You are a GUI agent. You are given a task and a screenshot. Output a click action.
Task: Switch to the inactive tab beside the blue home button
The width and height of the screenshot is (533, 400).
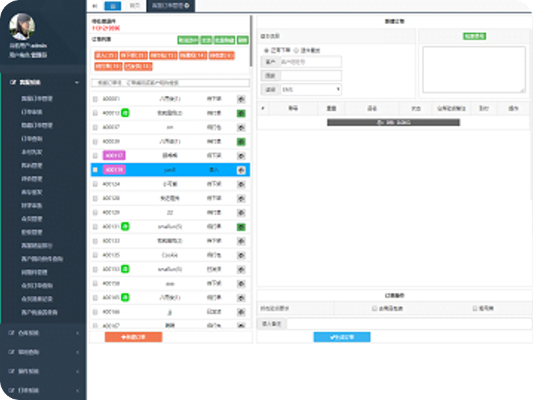pos(135,5)
